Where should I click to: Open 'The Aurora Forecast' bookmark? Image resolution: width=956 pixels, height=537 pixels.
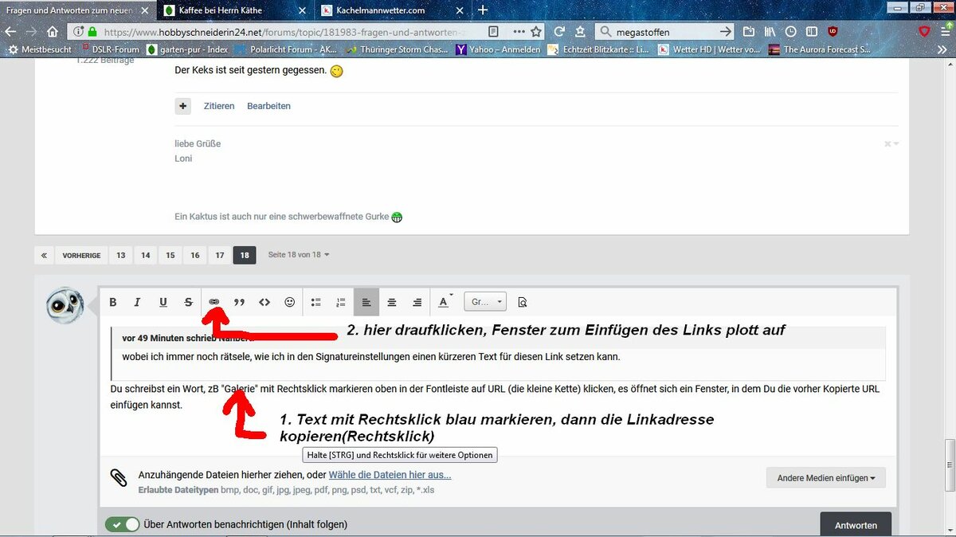pos(819,49)
